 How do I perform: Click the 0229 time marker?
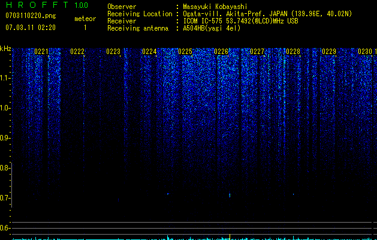click(x=329, y=52)
